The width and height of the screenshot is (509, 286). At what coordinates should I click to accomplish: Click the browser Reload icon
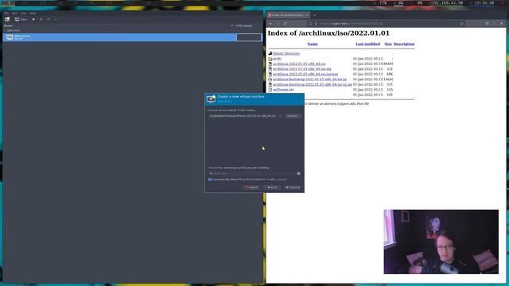point(286,23)
